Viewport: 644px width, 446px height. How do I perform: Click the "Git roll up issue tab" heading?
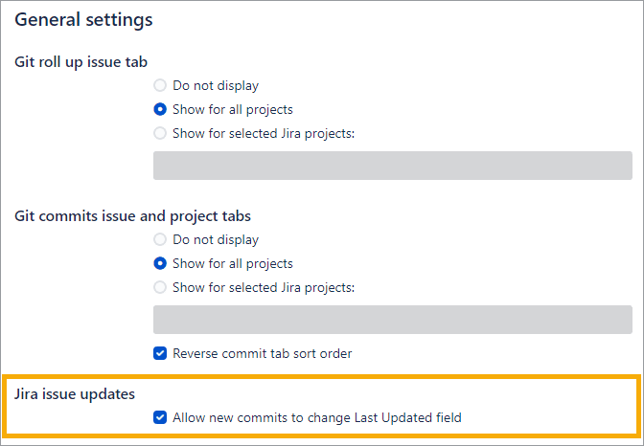tap(80, 62)
